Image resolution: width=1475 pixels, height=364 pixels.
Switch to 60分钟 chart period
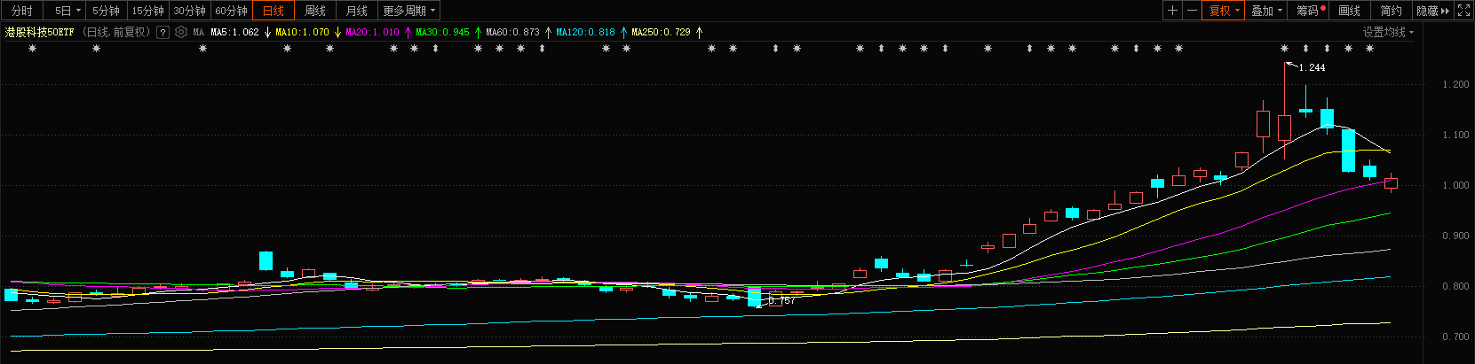231,11
